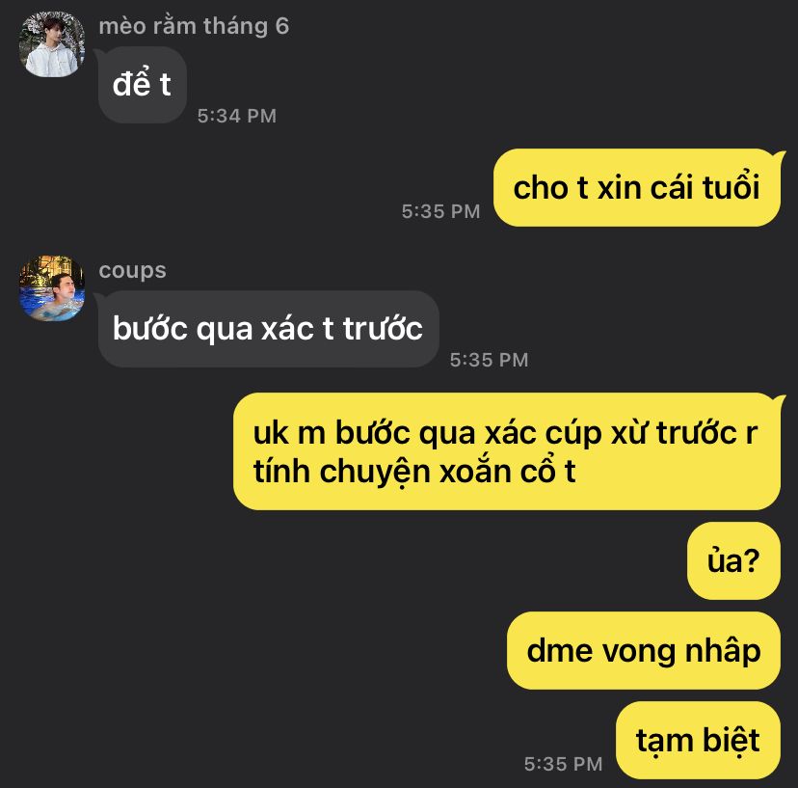
Task: Select the message 'để t'
Action: tap(143, 85)
